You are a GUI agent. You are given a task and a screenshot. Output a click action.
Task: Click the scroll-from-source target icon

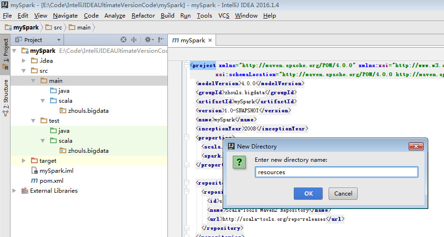tap(123, 40)
